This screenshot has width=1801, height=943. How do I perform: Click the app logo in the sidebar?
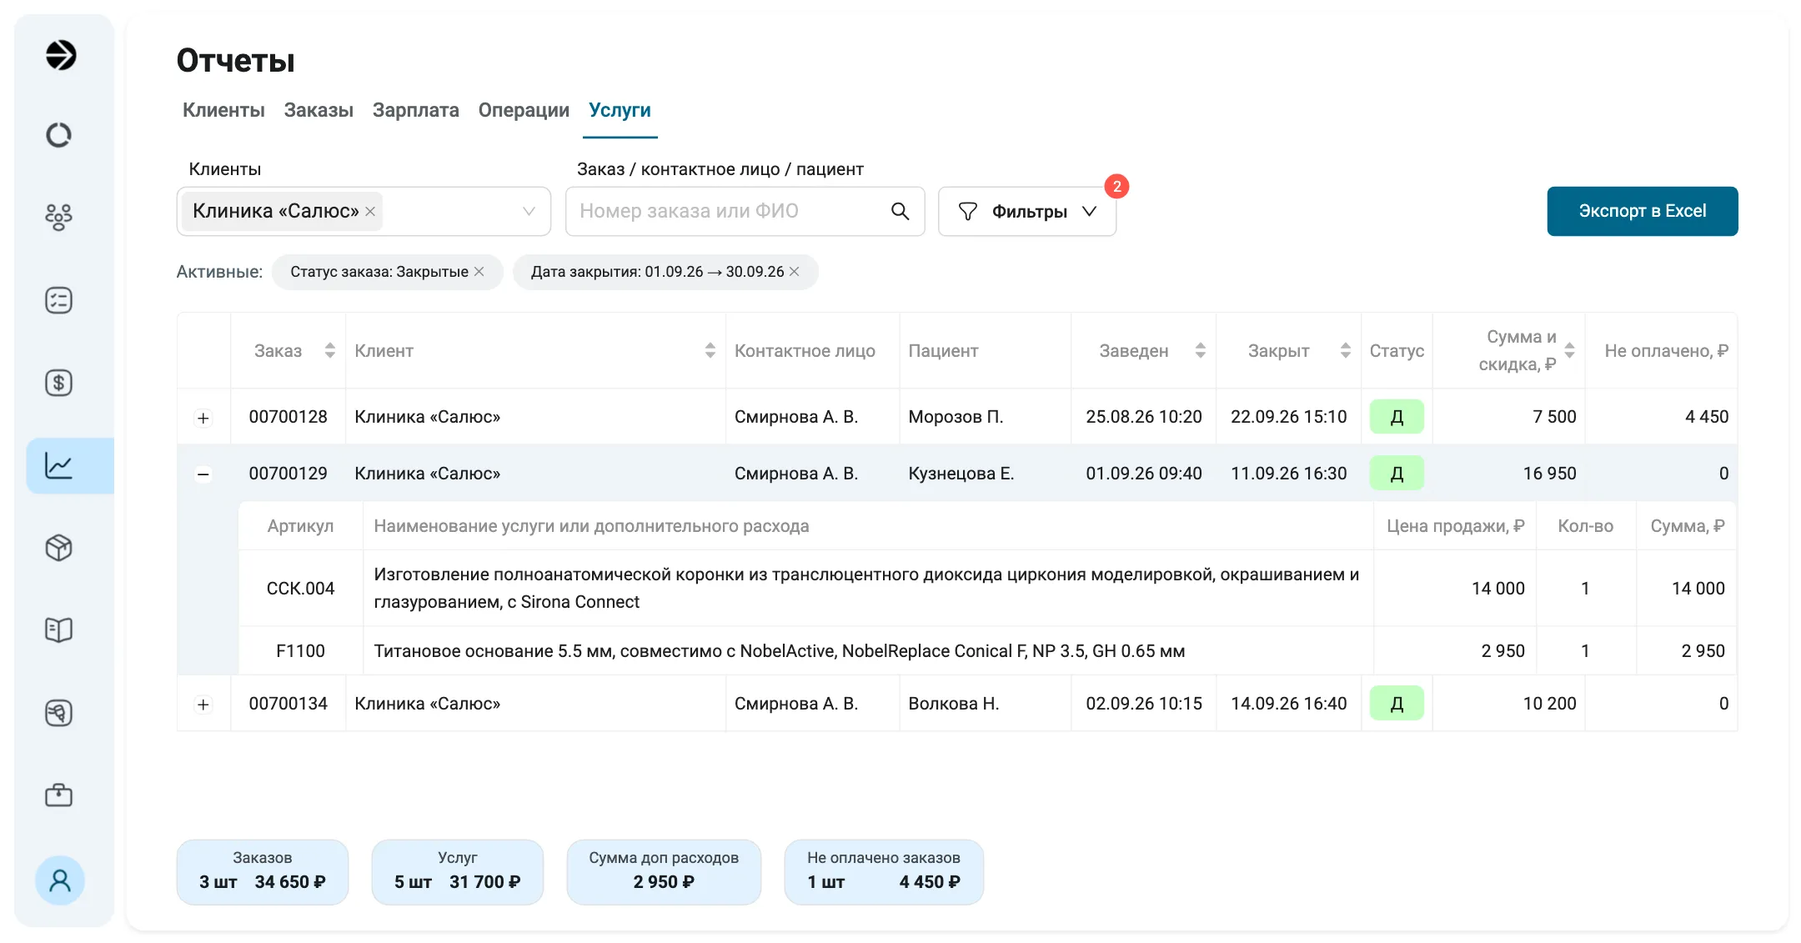click(60, 55)
